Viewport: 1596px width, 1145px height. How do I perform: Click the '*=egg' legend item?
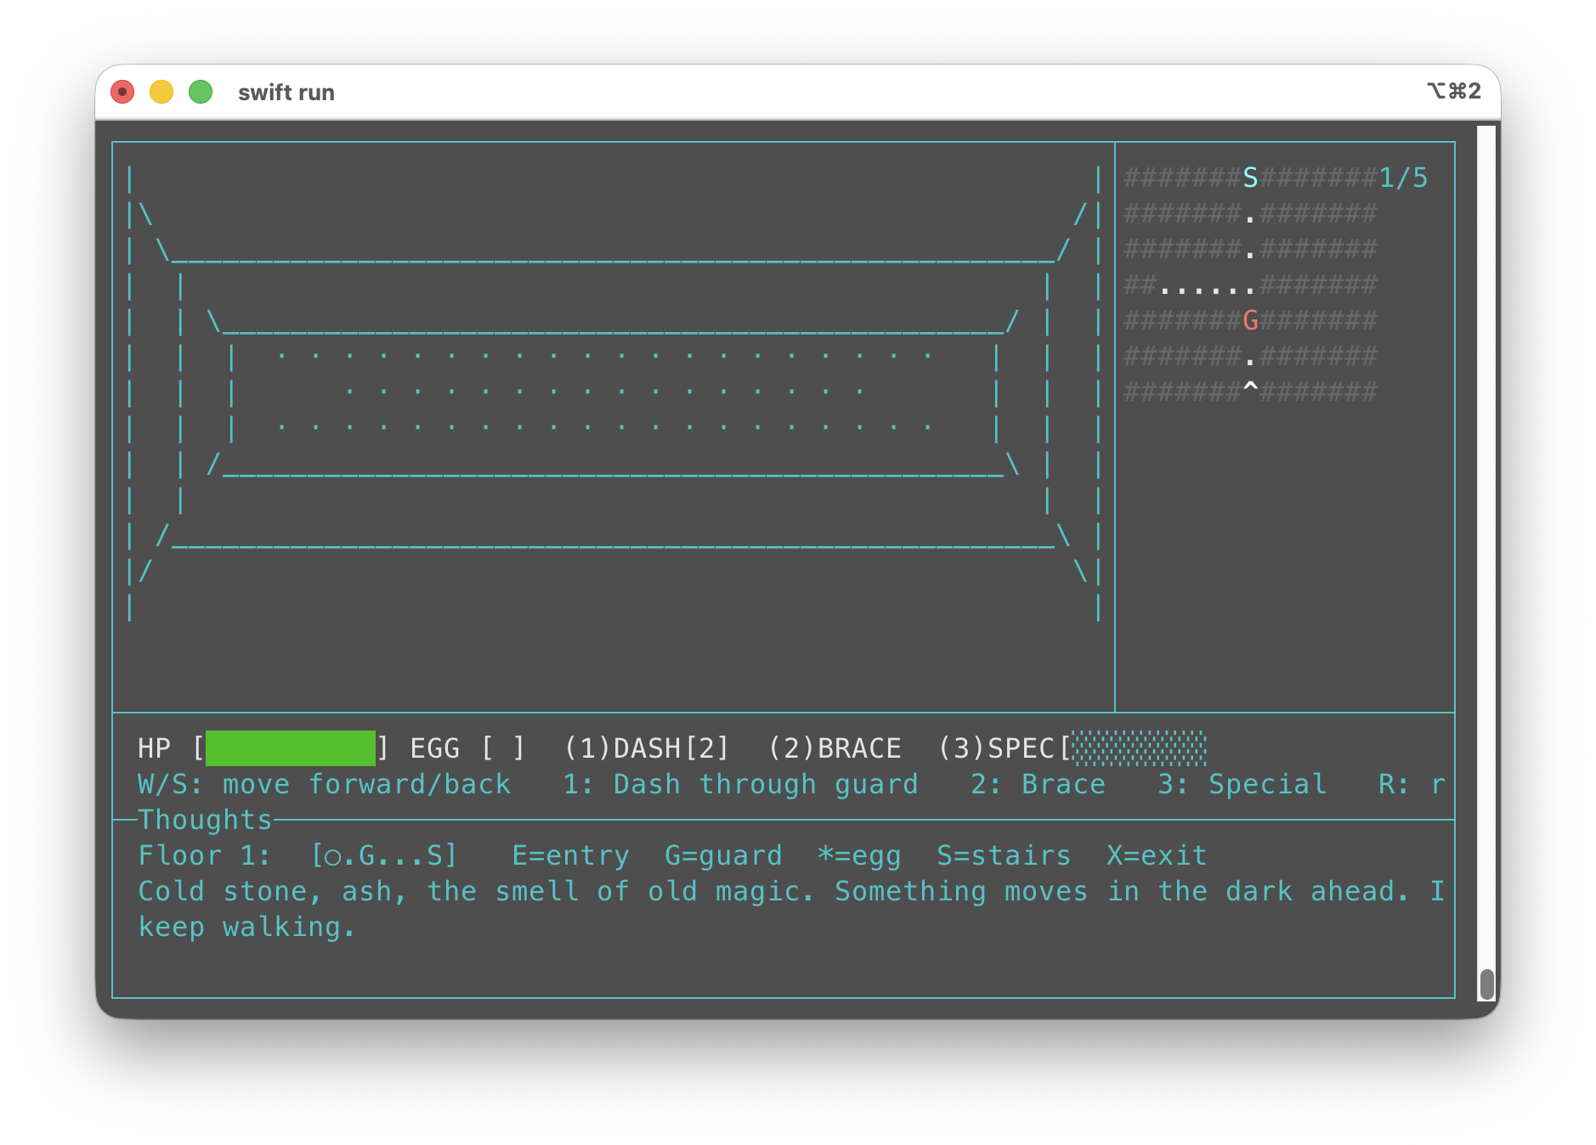(x=860, y=855)
